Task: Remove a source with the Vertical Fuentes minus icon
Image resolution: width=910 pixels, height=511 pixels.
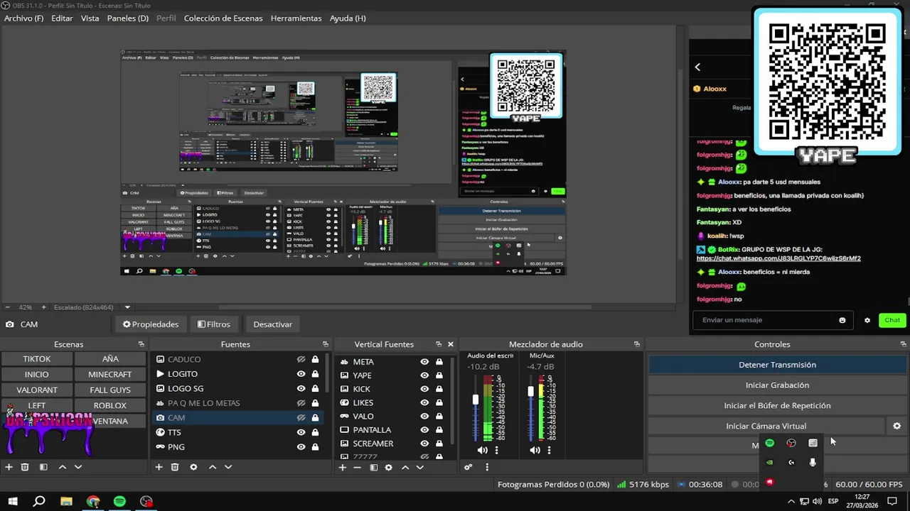Action: [x=357, y=467]
